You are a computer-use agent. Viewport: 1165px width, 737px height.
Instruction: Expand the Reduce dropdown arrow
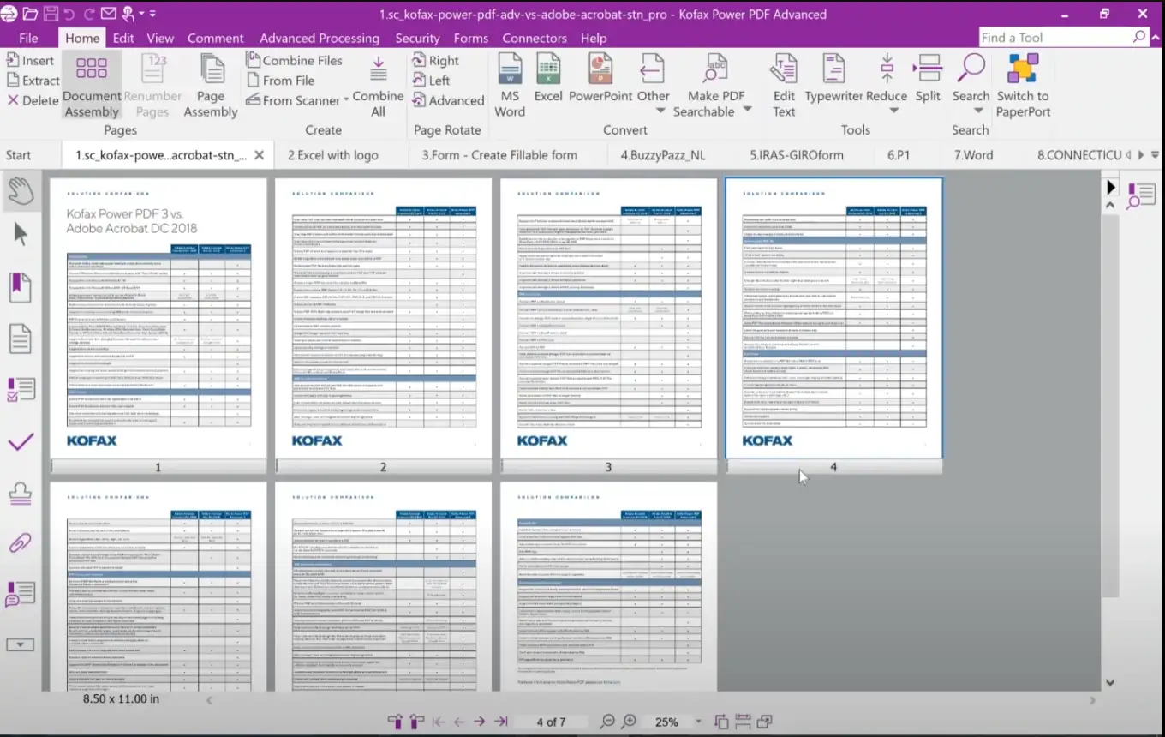pyautogui.click(x=893, y=111)
